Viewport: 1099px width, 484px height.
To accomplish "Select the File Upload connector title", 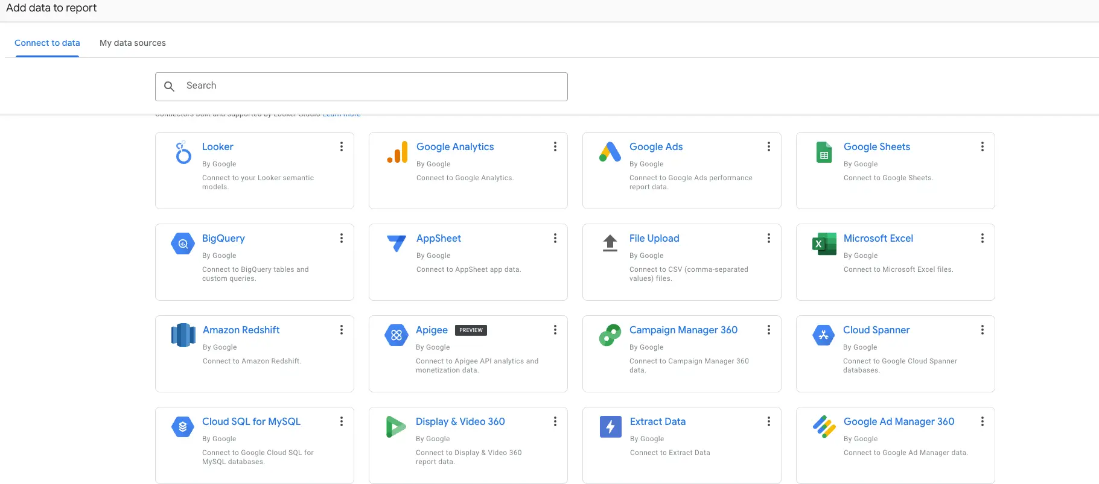I will point(654,238).
